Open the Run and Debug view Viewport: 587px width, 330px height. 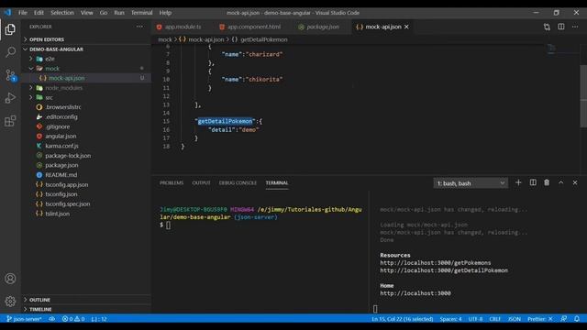pyautogui.click(x=10, y=98)
